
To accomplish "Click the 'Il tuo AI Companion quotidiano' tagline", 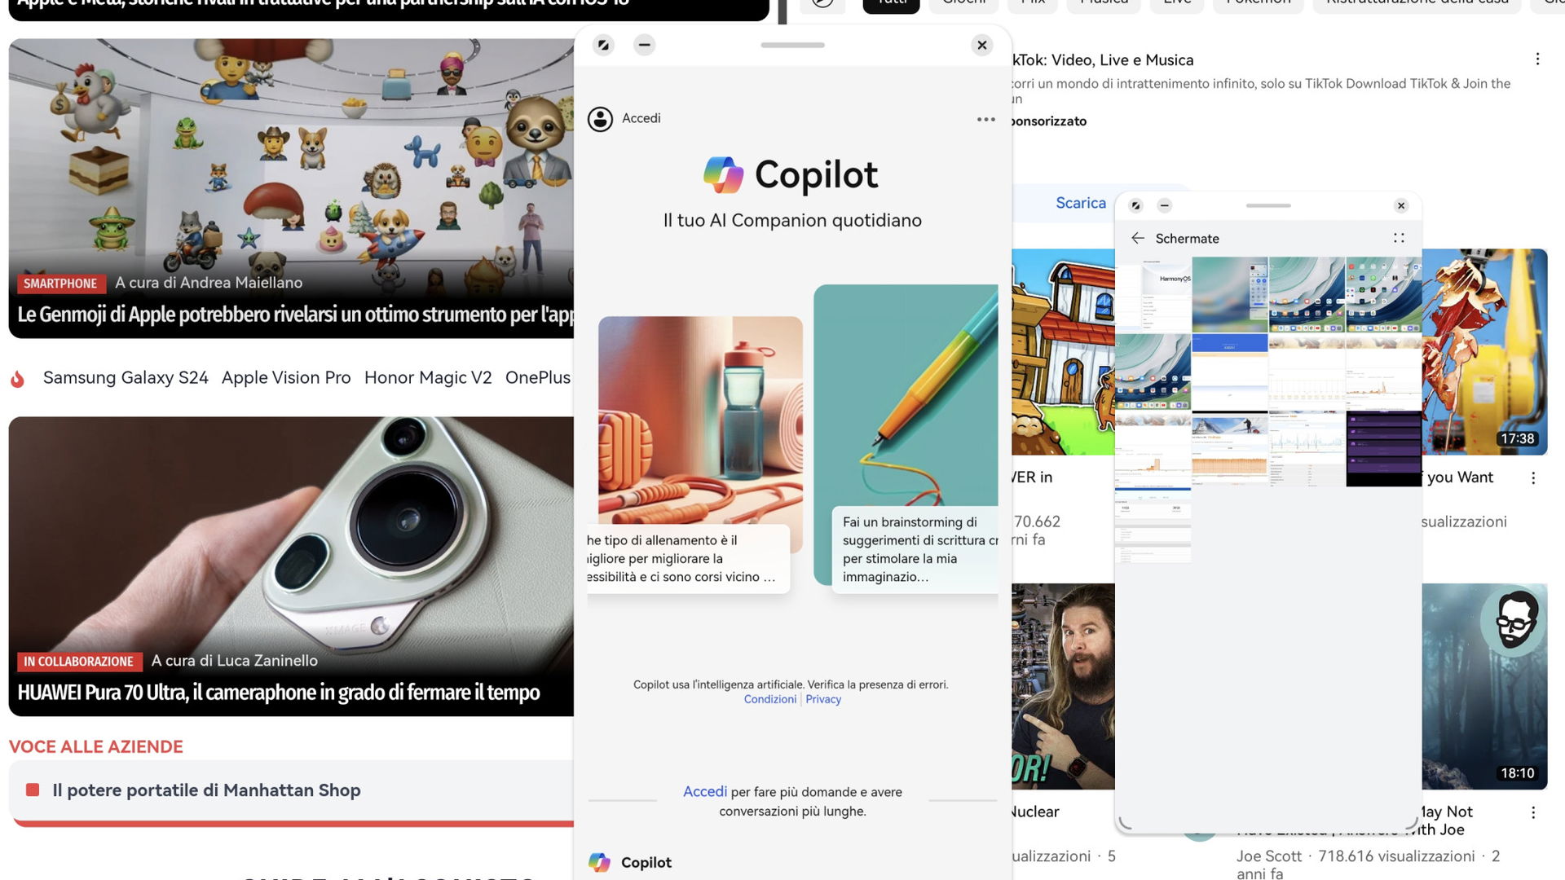I will coord(792,221).
